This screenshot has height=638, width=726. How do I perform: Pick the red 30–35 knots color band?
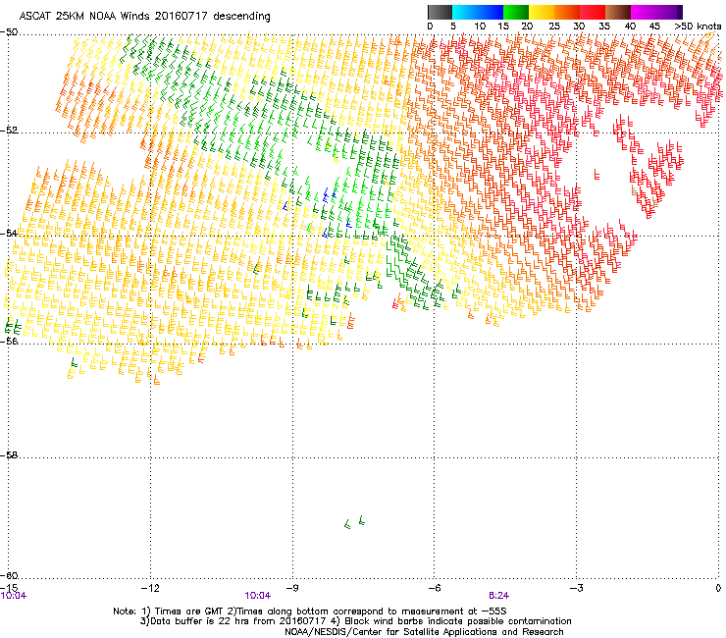593,12
